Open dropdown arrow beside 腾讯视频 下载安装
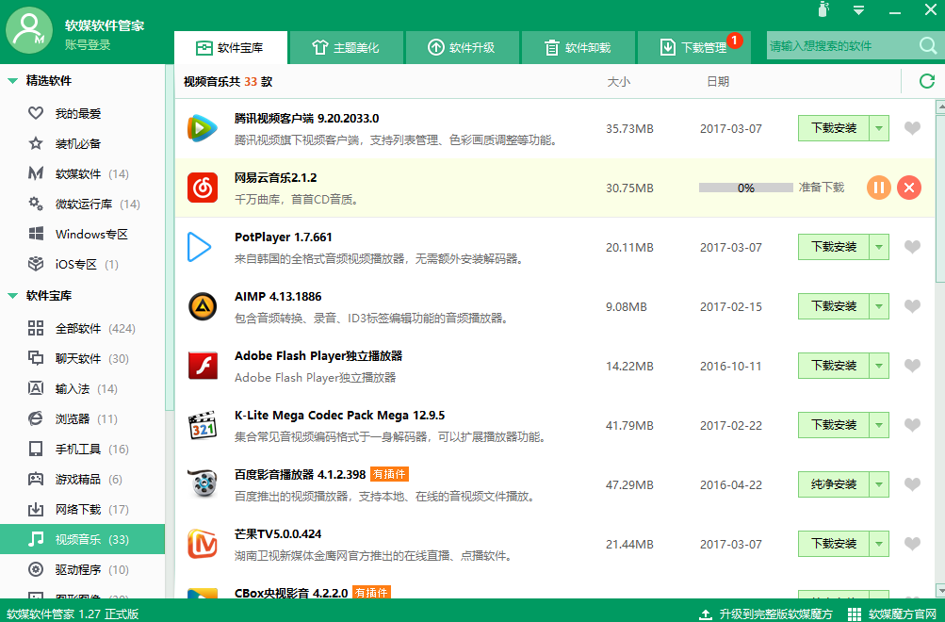Image resolution: width=945 pixels, height=622 pixels. (x=879, y=128)
